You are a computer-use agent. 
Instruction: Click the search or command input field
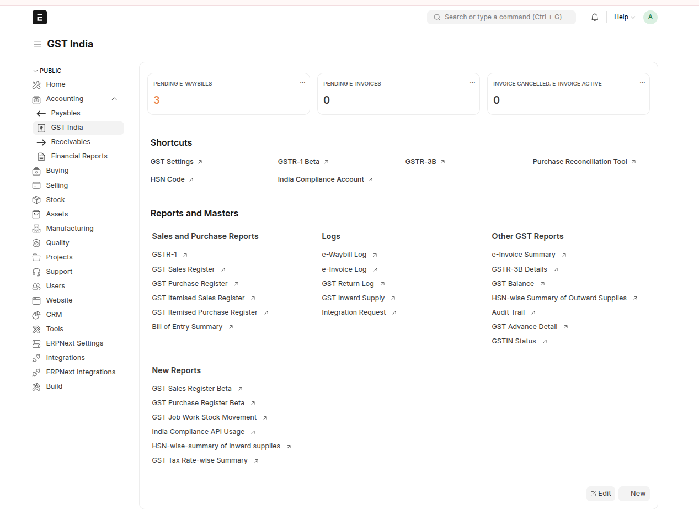tap(501, 17)
